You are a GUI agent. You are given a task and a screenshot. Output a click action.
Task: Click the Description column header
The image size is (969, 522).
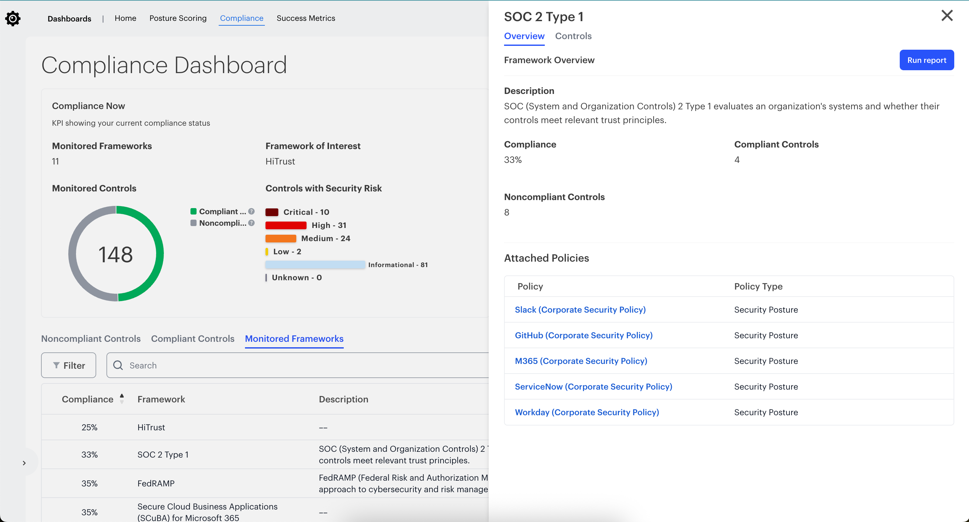[343, 399]
